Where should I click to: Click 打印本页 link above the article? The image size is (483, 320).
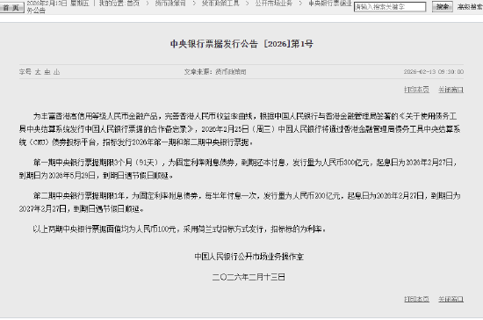click(x=416, y=90)
